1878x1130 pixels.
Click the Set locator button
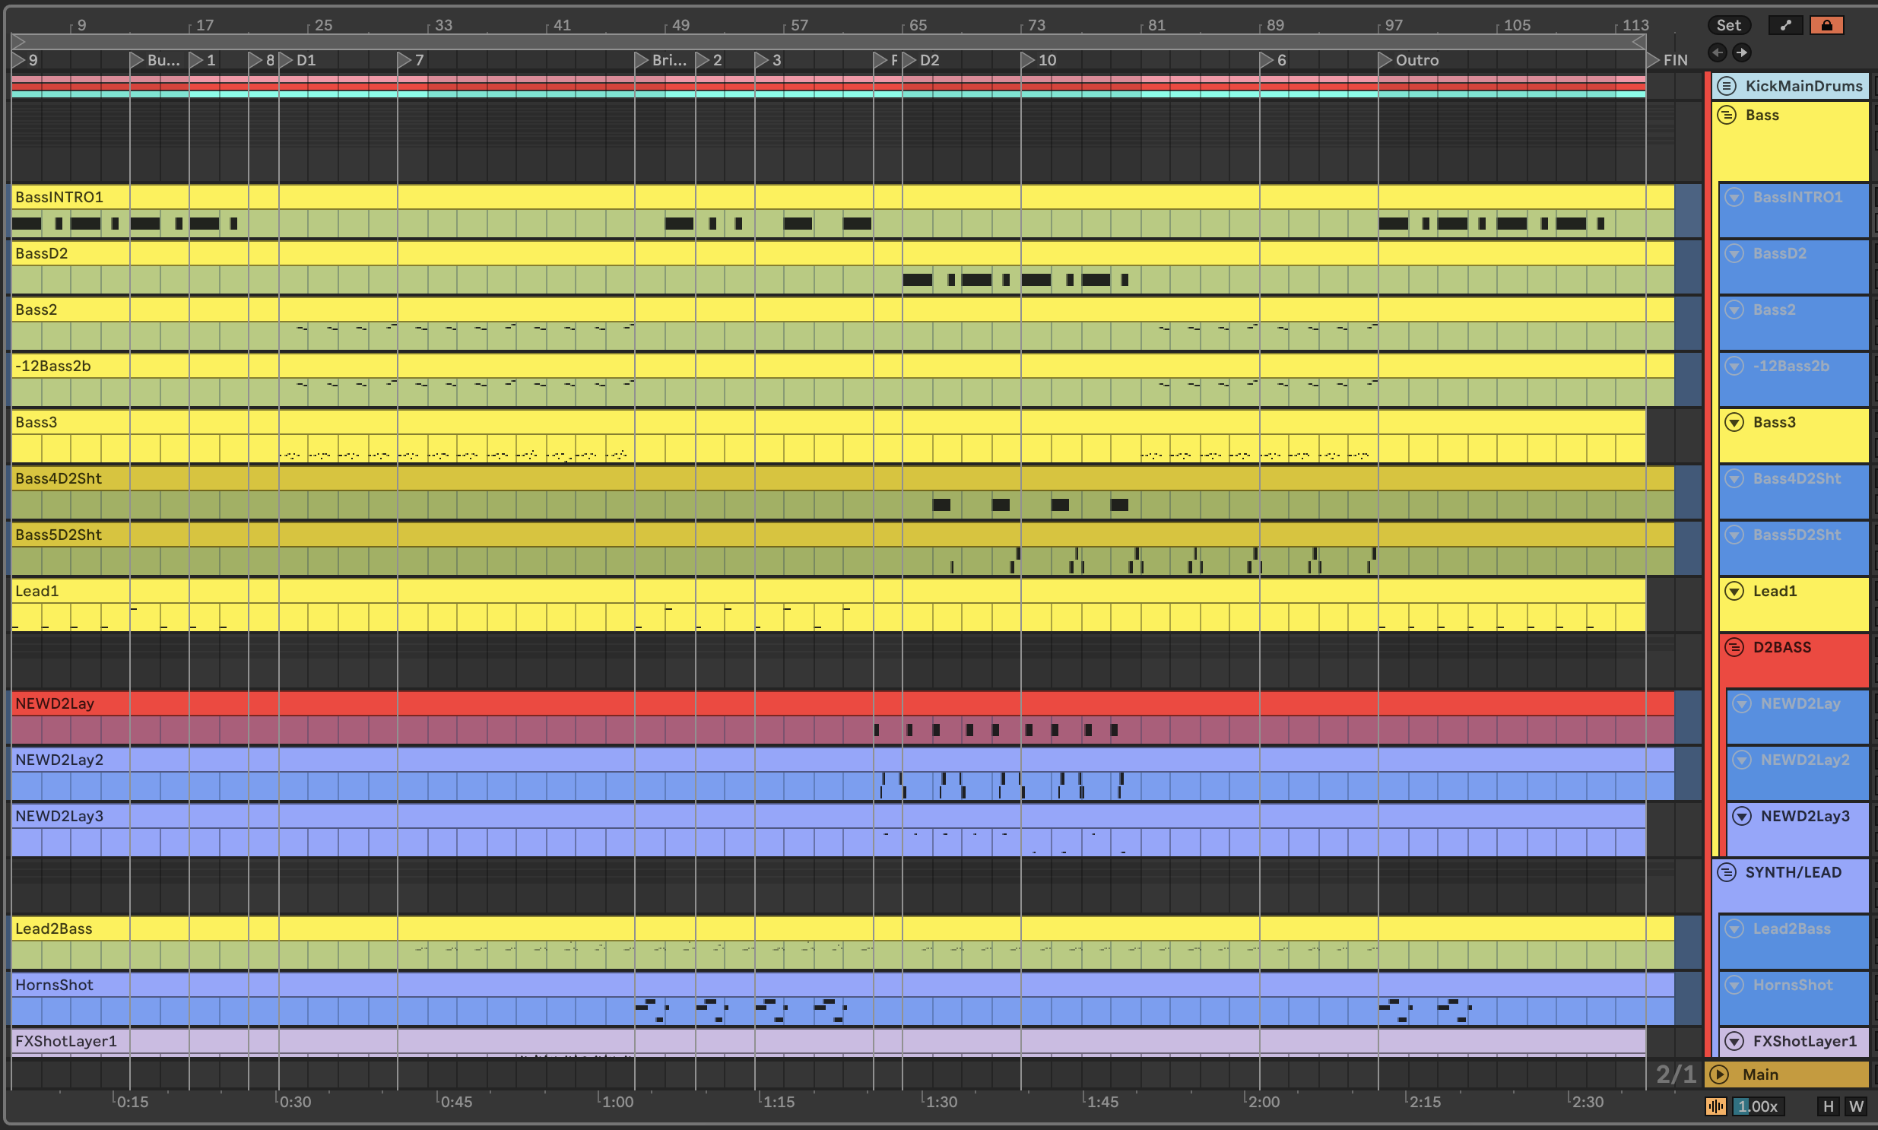tap(1728, 25)
